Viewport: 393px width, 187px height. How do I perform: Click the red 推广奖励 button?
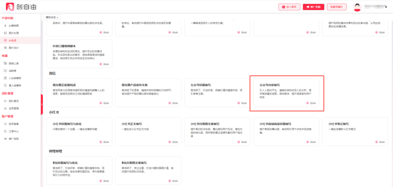313,7
